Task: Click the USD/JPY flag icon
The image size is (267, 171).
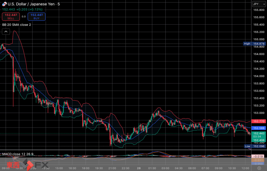Action: 4,4
